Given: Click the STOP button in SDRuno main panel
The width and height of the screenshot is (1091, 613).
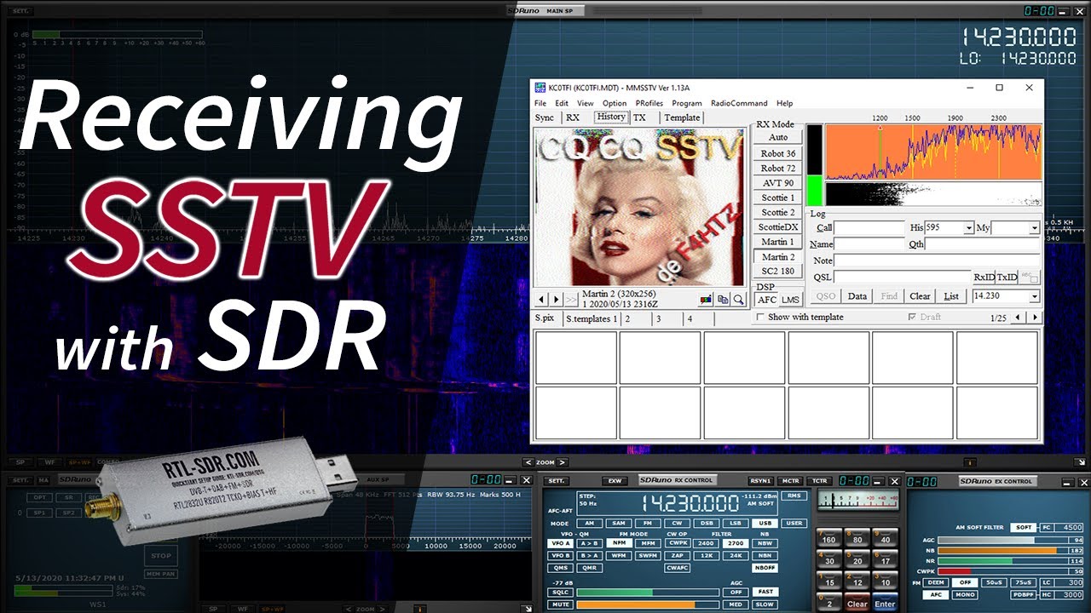Looking at the screenshot, I should tap(161, 555).
